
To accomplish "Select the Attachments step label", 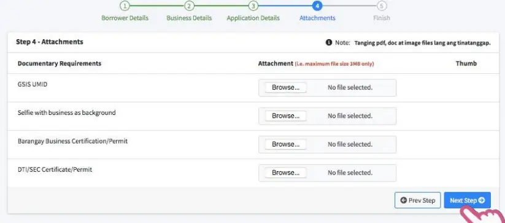I will [x=317, y=18].
